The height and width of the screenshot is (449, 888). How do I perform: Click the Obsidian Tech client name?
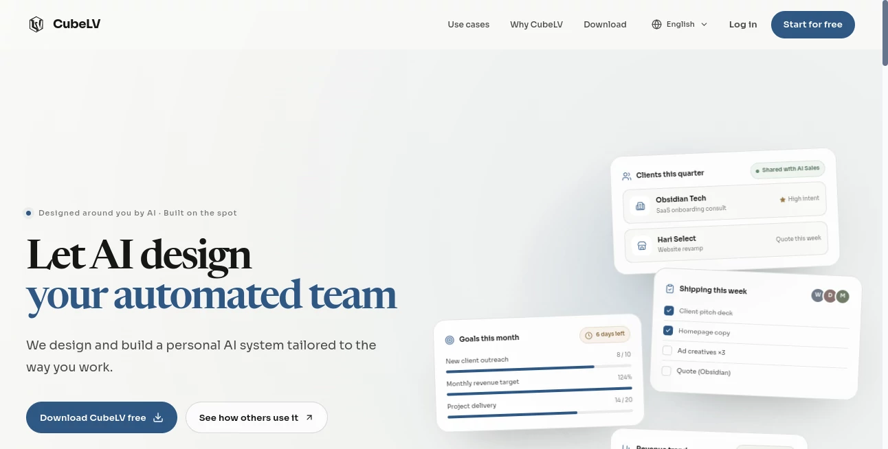[681, 199]
